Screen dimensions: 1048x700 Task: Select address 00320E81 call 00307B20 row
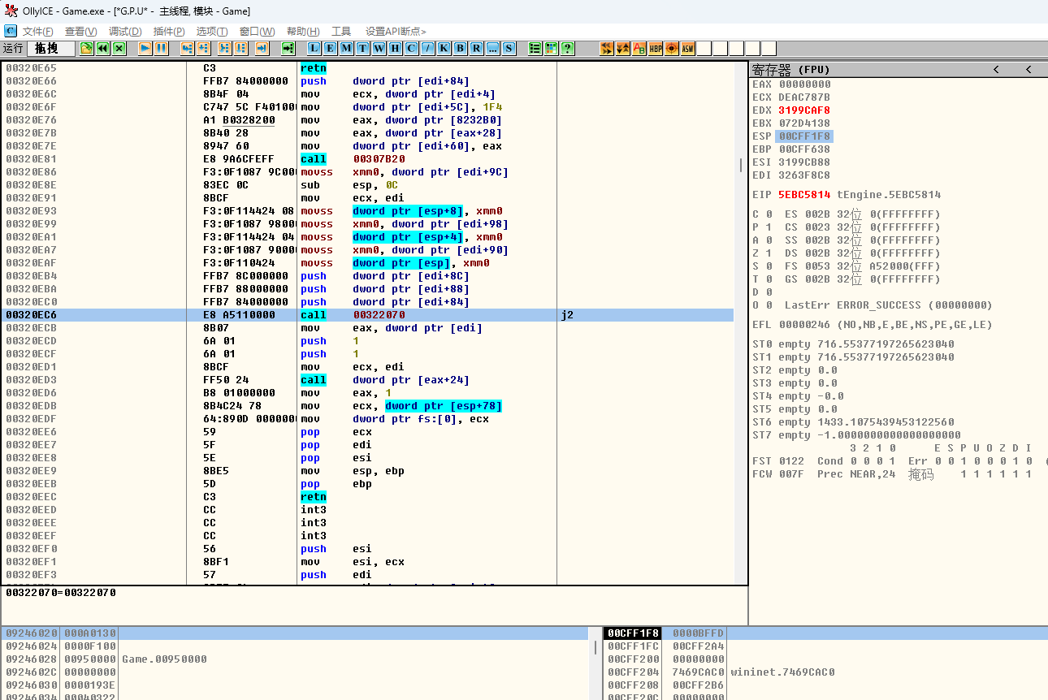(x=367, y=159)
